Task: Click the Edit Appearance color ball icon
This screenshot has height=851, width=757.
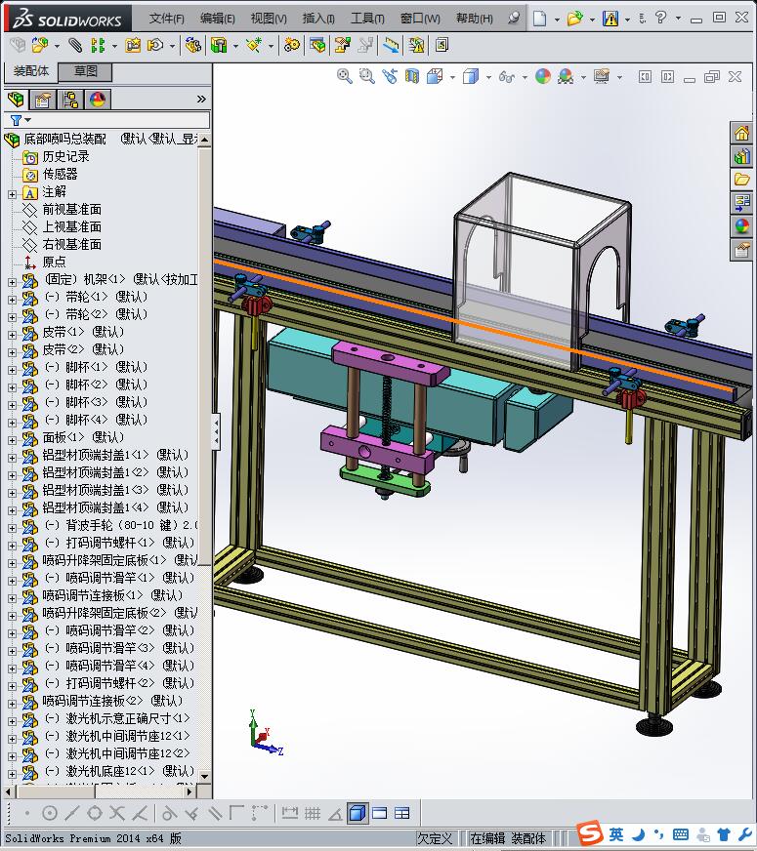Action: click(x=543, y=76)
